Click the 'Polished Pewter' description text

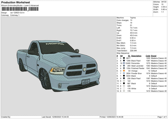click(138, 68)
